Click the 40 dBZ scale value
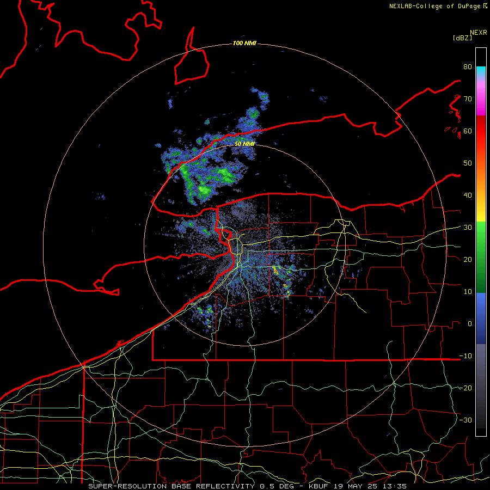 (468, 195)
